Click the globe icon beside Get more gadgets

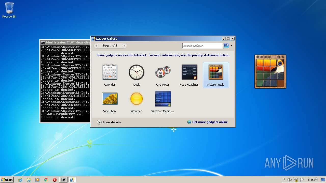(189, 122)
